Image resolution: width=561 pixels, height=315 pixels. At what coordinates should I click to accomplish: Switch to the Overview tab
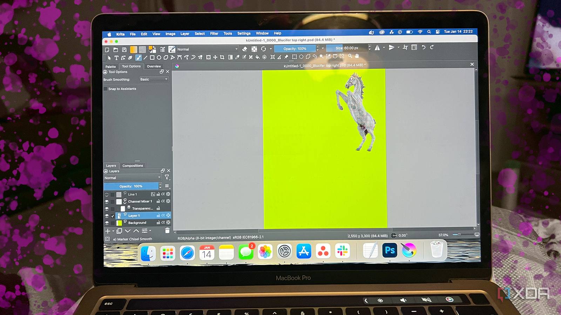pyautogui.click(x=154, y=66)
